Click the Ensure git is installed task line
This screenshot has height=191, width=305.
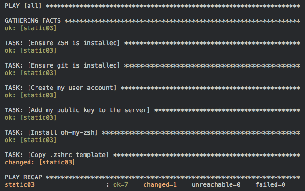[x=62, y=66]
